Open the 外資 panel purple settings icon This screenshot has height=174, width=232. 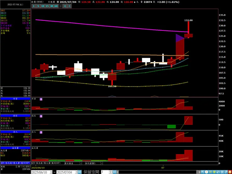(41, 99)
